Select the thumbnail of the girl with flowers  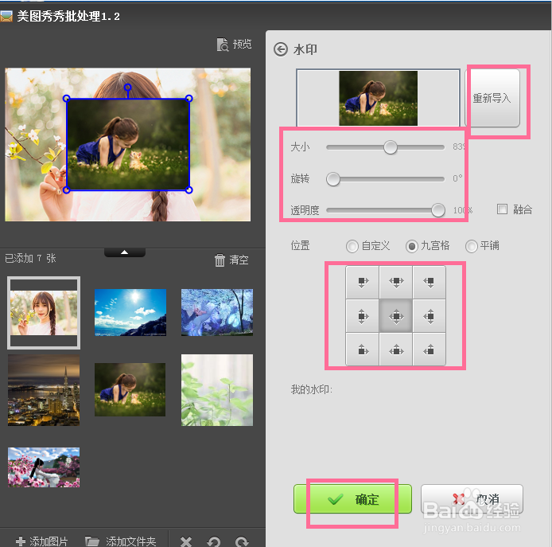tap(44, 313)
